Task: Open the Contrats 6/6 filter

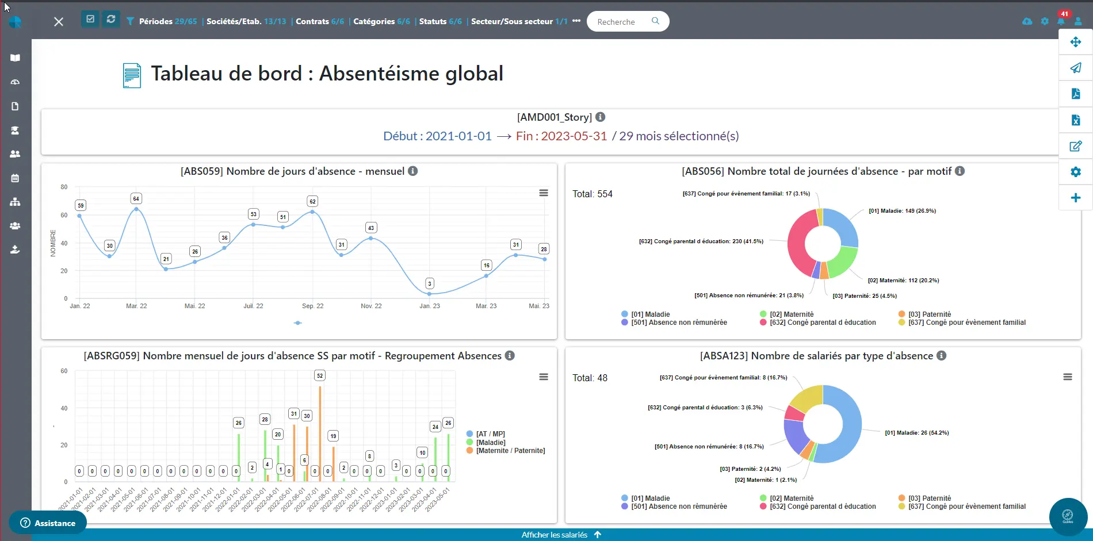Action: (x=319, y=21)
